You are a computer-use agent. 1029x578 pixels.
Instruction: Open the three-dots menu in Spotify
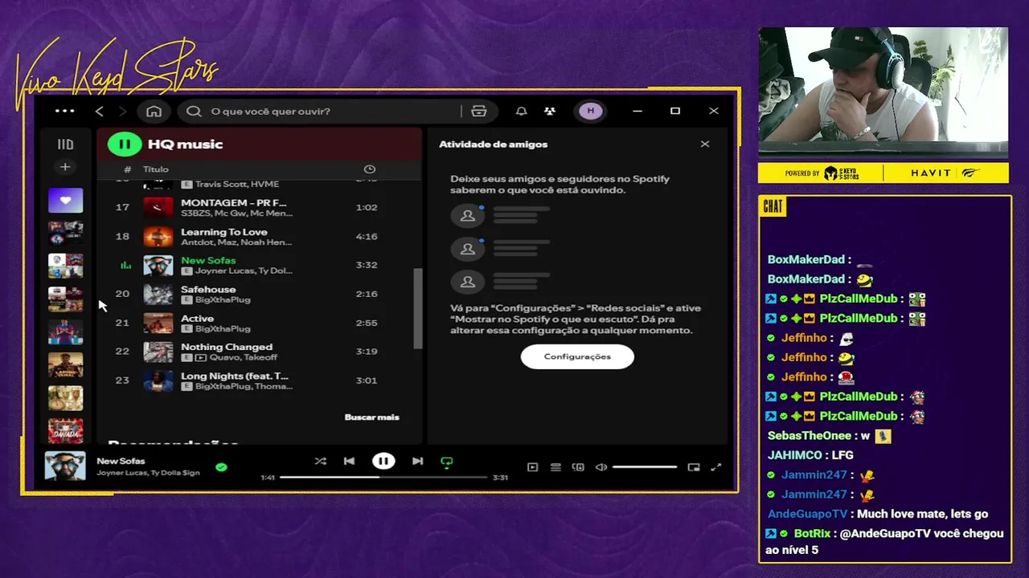click(64, 111)
